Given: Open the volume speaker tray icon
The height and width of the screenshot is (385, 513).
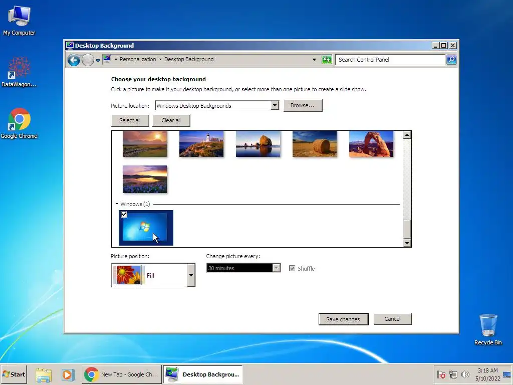Looking at the screenshot, I should [465, 374].
